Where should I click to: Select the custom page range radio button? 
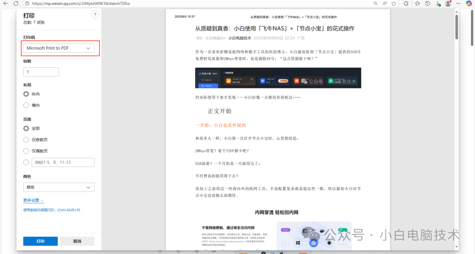click(26, 162)
